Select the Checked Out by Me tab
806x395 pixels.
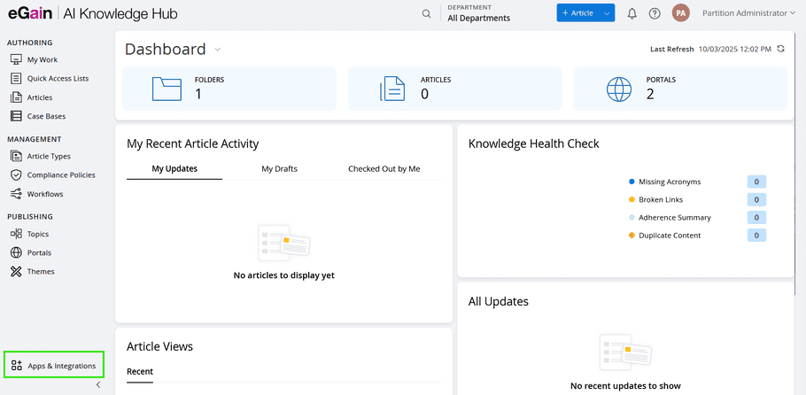[384, 168]
